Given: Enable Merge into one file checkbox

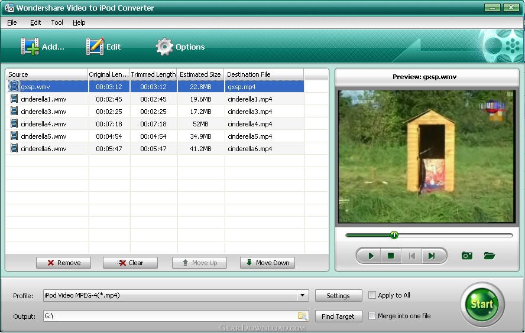Looking at the screenshot, I should 372,316.
